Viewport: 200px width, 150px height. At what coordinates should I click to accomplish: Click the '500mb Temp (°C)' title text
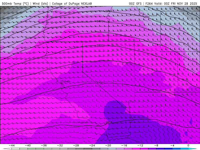point(15,3)
